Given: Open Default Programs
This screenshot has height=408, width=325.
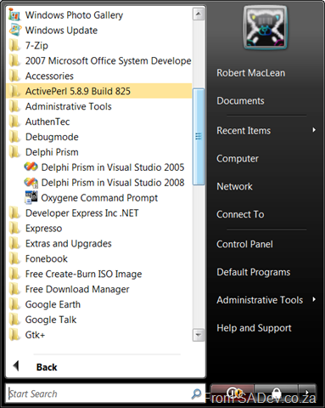Looking at the screenshot, I should coord(254,272).
